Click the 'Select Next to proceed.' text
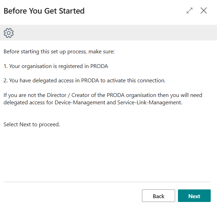Image resolution: width=217 pixels, height=210 pixels. tap(32, 125)
